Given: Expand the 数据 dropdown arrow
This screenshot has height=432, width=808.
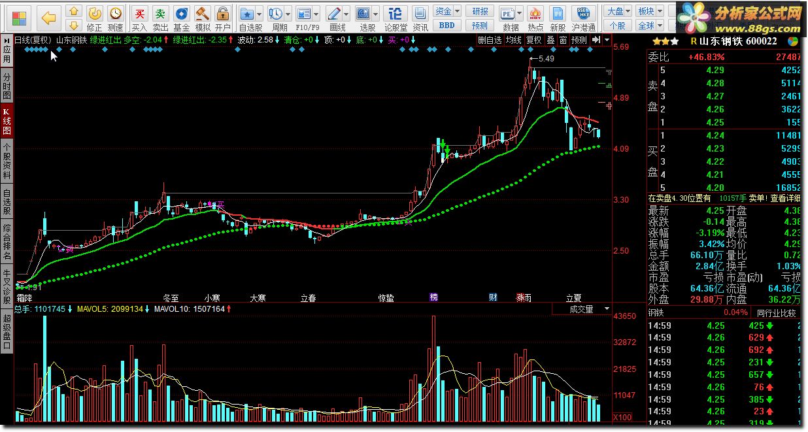Looking at the screenshot, I should [x=520, y=13].
